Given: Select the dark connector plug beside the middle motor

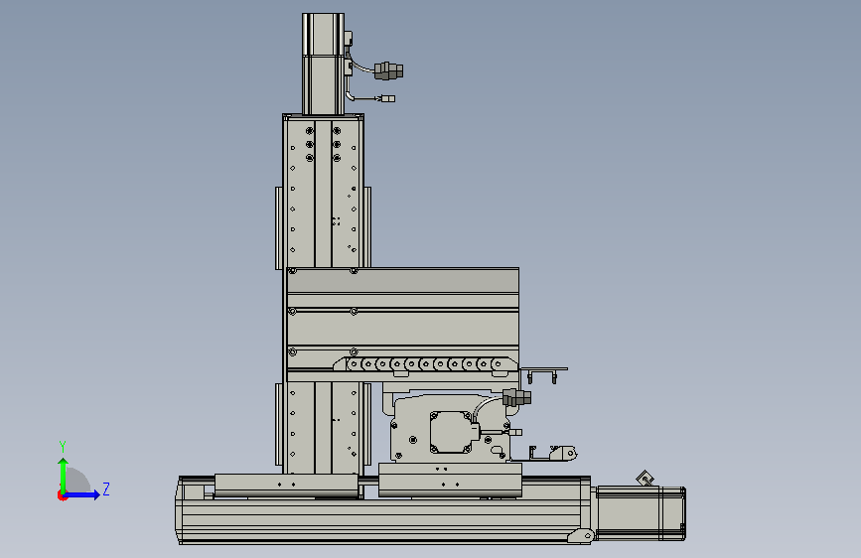Looking at the screenshot, I should [516, 397].
